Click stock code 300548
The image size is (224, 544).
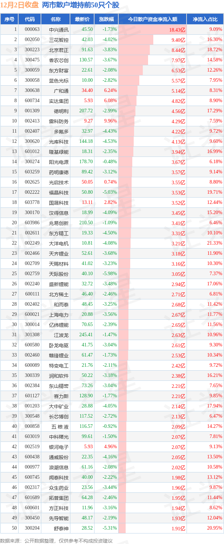[x=32, y=416]
